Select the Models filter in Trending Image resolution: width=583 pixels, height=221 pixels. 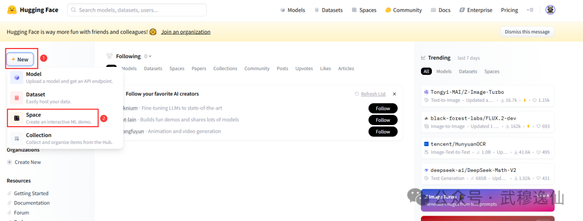pos(444,71)
